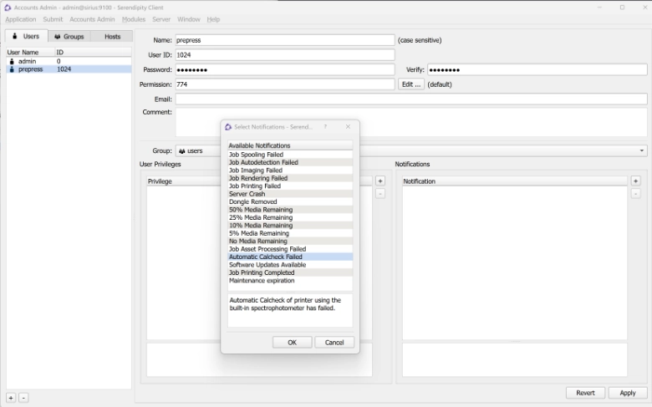This screenshot has width=652, height=407.
Task: Open the Modules menu
Action: click(134, 19)
